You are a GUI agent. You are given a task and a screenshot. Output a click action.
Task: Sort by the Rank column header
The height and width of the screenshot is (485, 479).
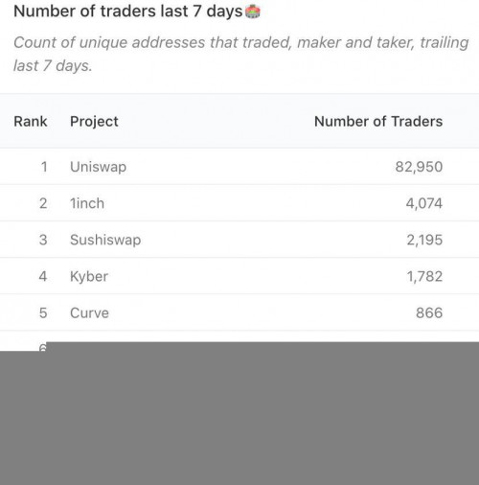[31, 122]
